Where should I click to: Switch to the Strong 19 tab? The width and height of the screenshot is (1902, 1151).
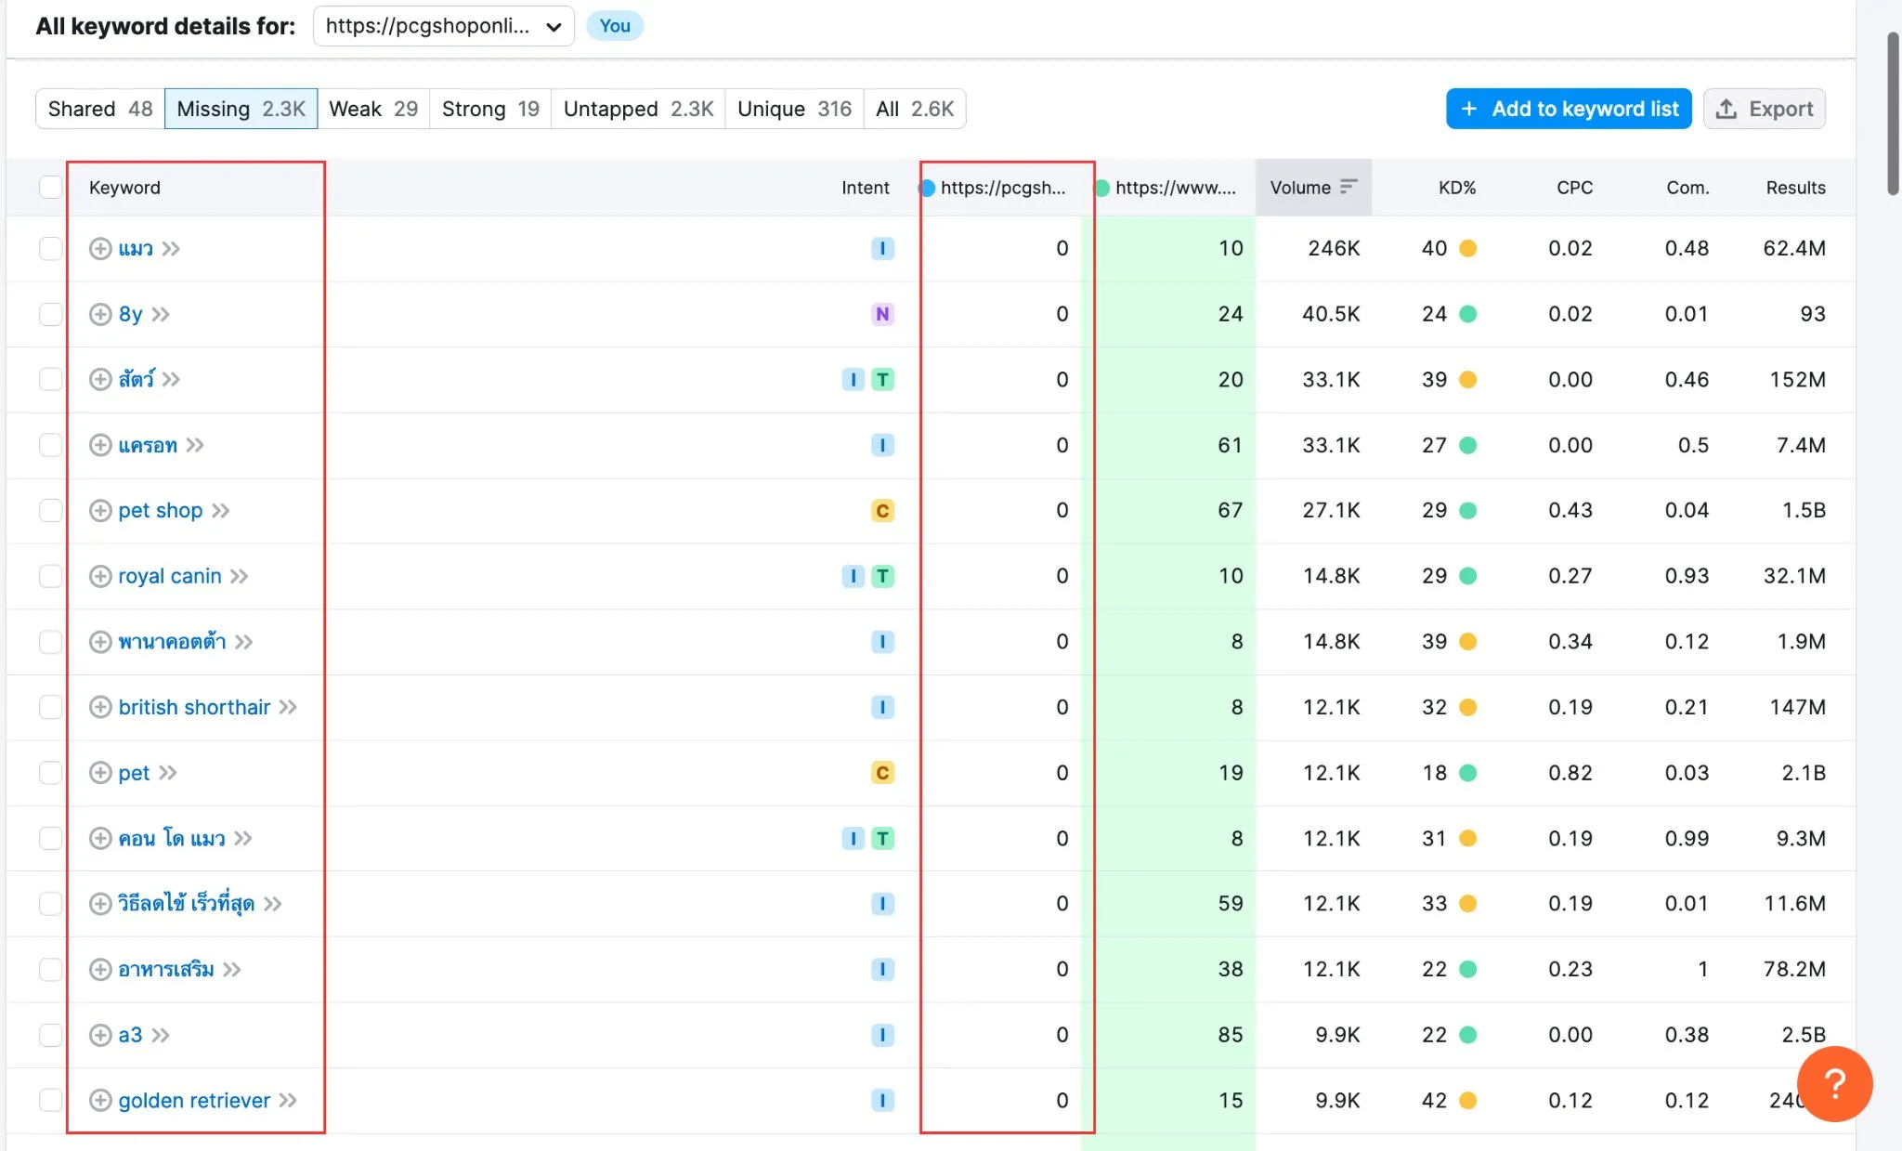(490, 109)
